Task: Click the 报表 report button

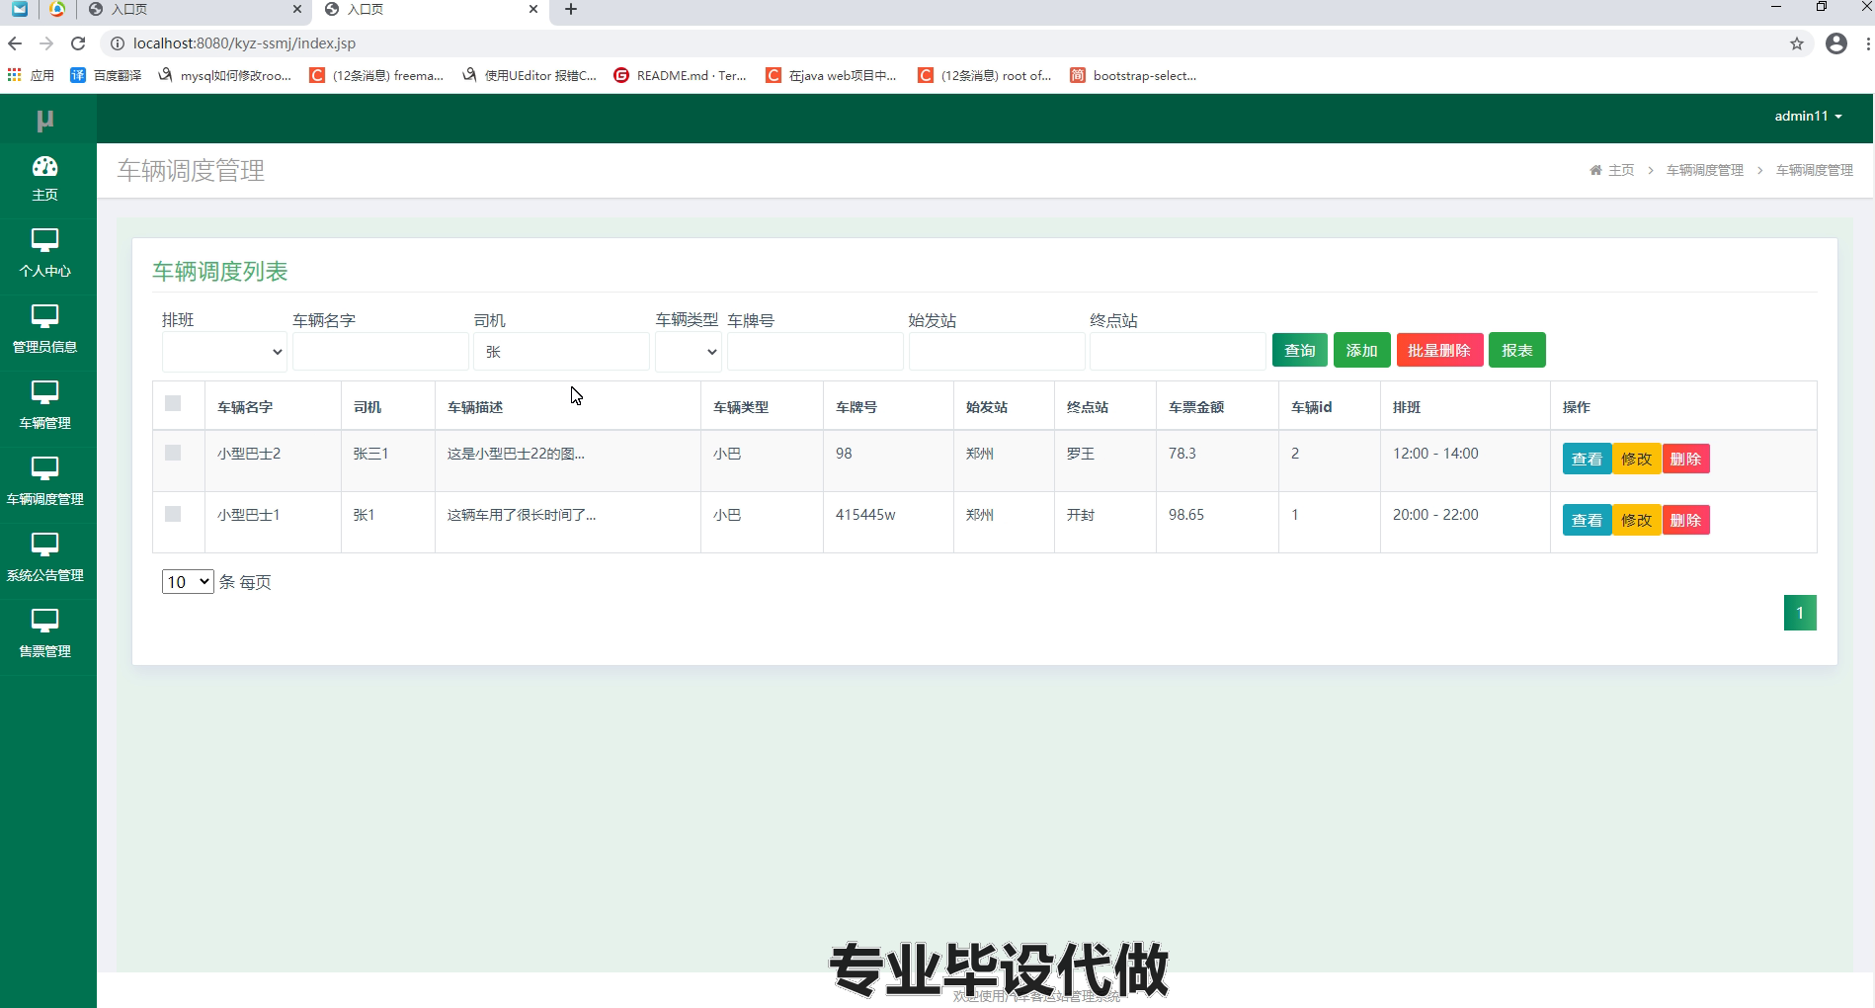Action: pyautogui.click(x=1517, y=350)
